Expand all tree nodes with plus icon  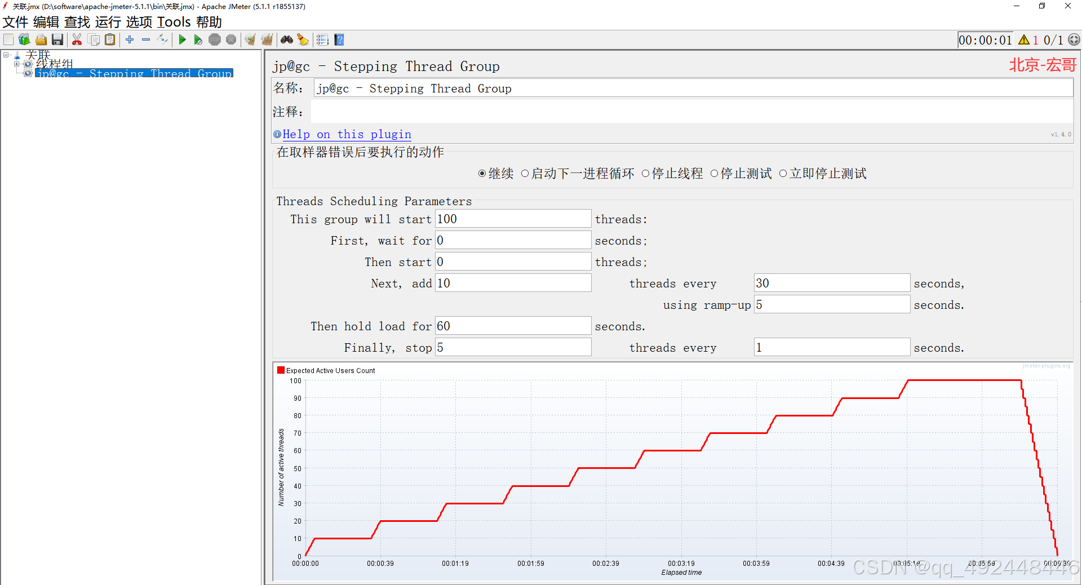coord(130,39)
